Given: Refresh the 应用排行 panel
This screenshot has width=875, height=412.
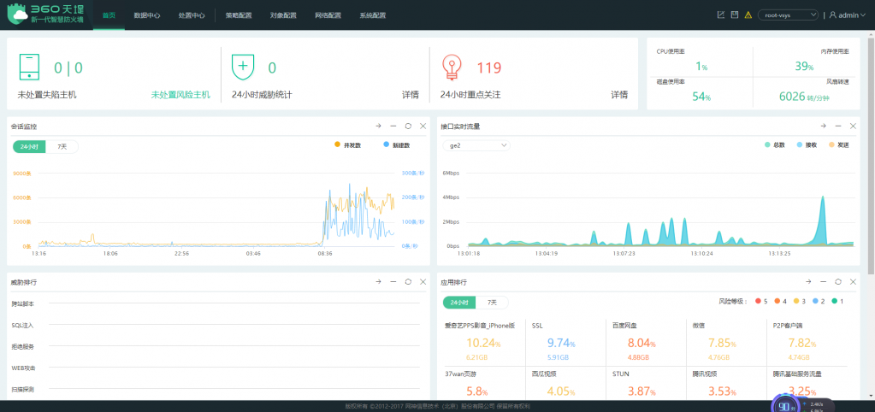Looking at the screenshot, I should 837,281.
